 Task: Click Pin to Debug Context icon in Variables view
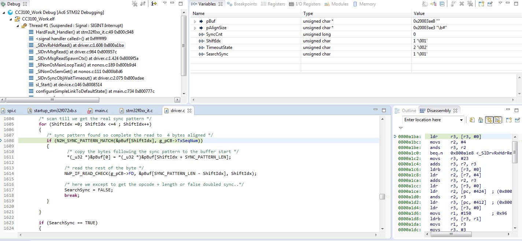pyautogui.click(x=490, y=4)
